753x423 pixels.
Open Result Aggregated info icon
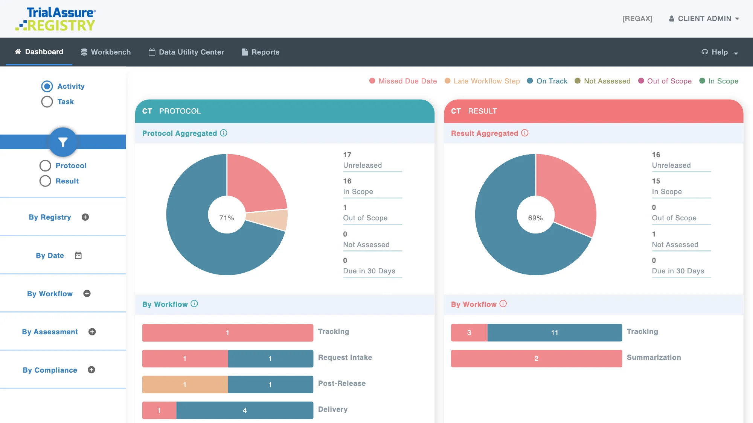pyautogui.click(x=525, y=133)
